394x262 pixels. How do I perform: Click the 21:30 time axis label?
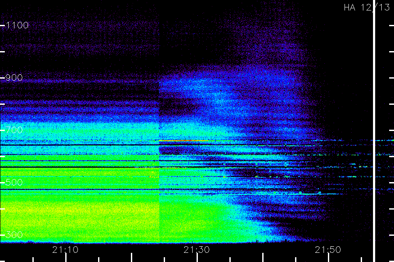(x=197, y=250)
